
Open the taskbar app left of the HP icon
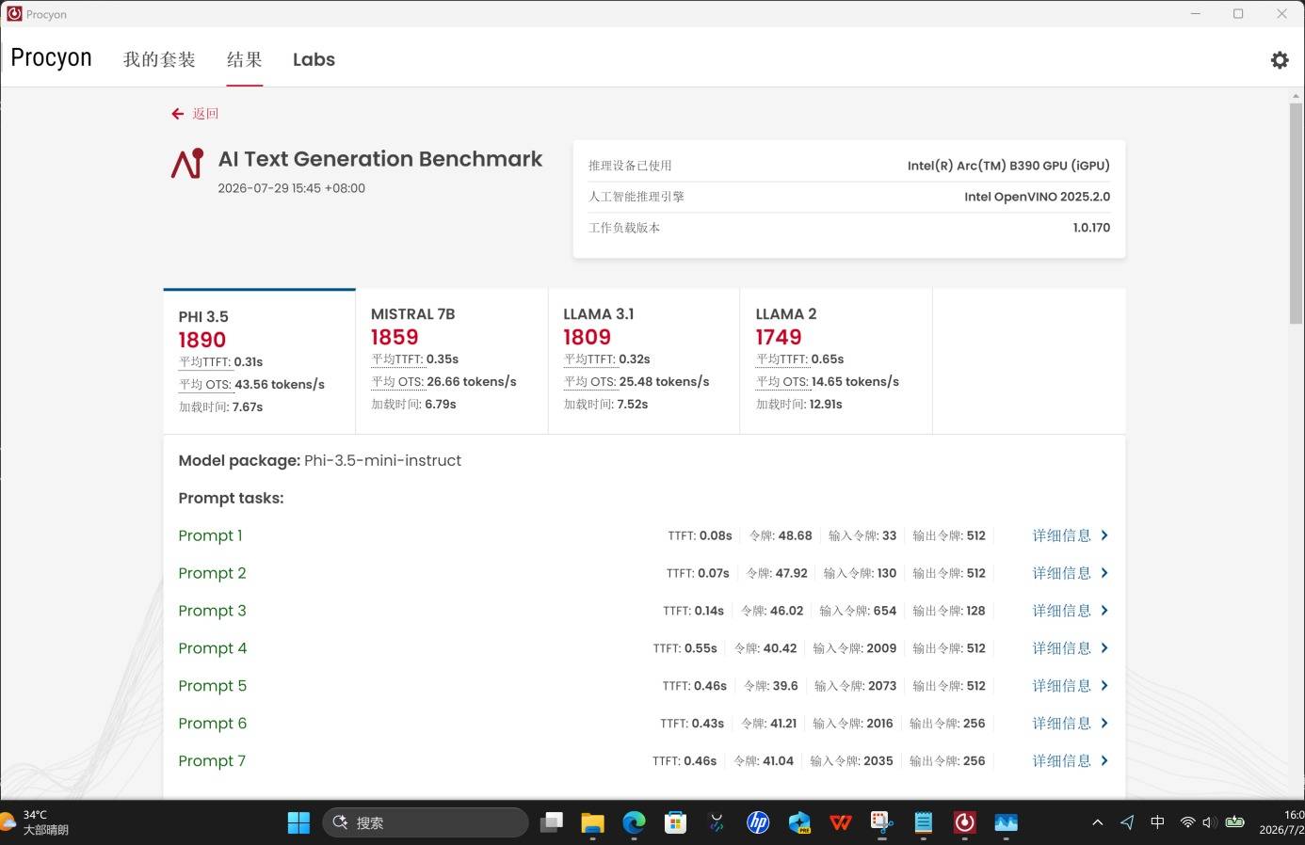717,822
